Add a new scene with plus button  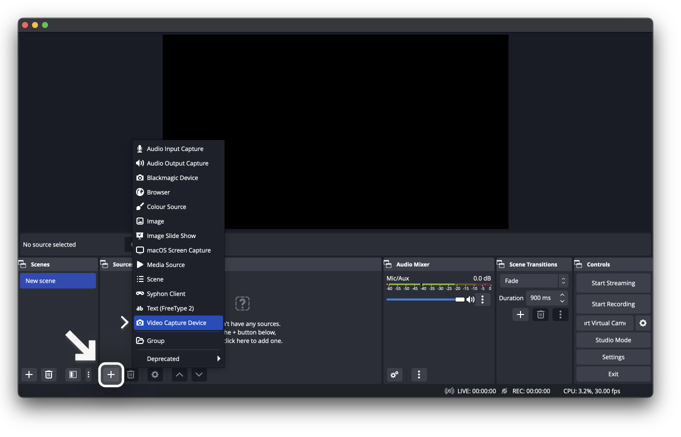29,374
